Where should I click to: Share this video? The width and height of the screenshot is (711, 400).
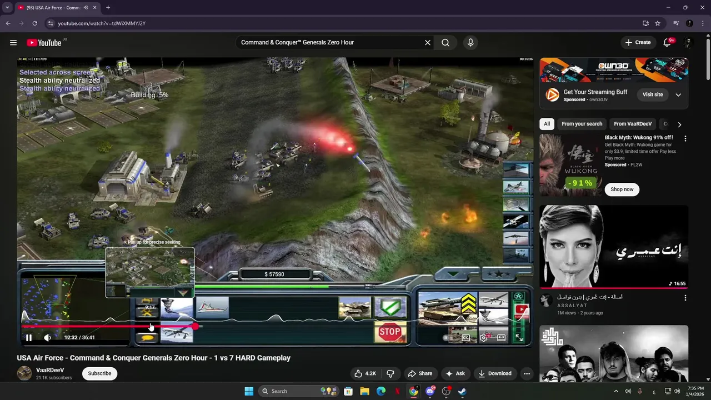(419, 373)
